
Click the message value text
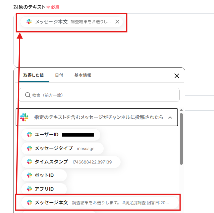pyautogui.click(x=86, y=148)
